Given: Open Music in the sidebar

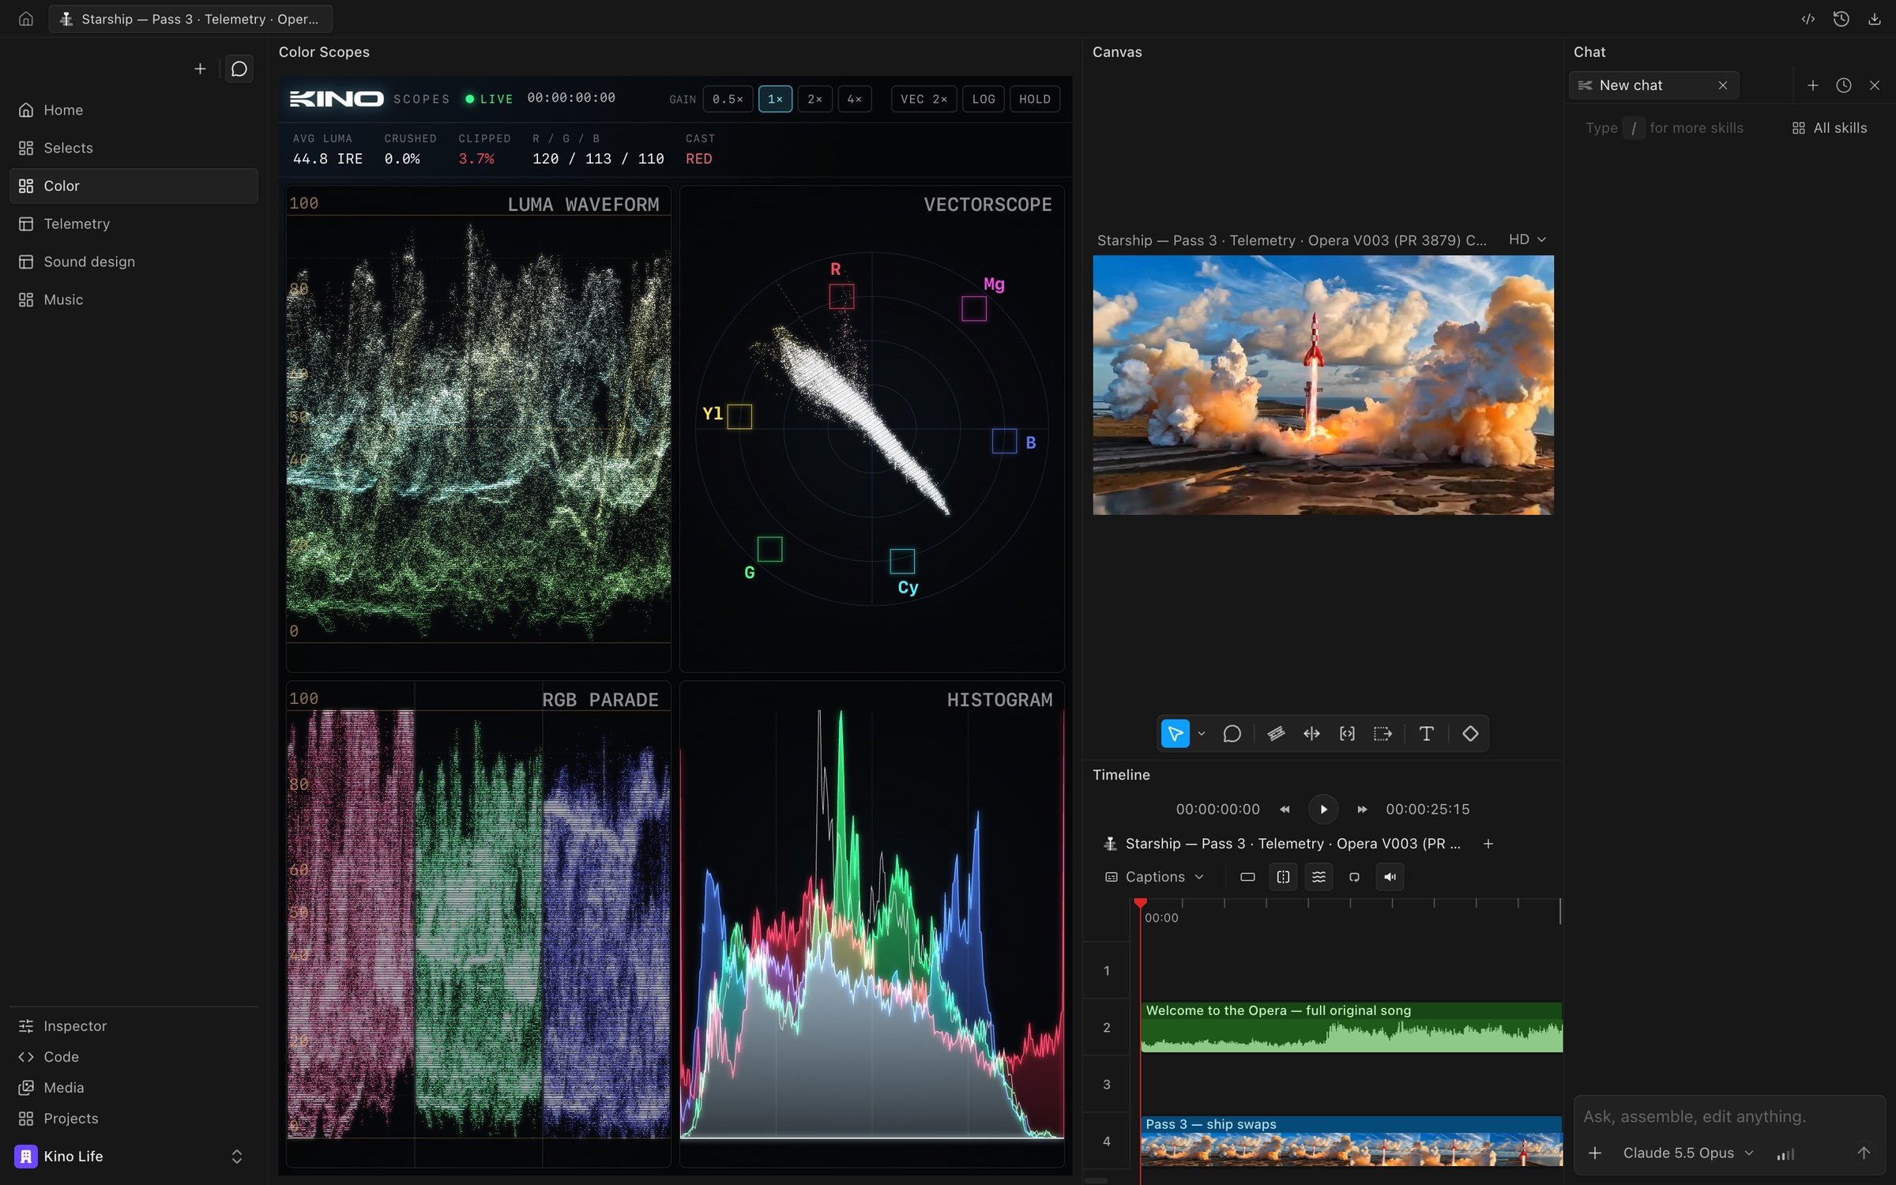Looking at the screenshot, I should pos(134,299).
